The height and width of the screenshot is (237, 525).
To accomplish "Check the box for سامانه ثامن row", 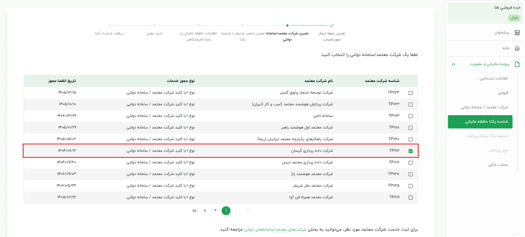I will coord(410,116).
